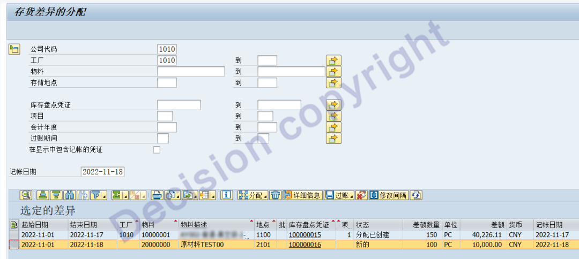Click the 记帐日期 field showing 2022-11-18
Screen dimensions: 579x259
pyautogui.click(x=102, y=172)
